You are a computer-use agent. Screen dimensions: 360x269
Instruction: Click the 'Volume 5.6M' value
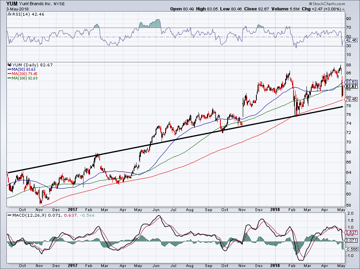pyautogui.click(x=285, y=9)
